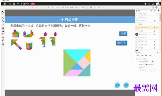Switch to the y-axis properties tab
The image size is (162, 96).
(x=150, y=55)
